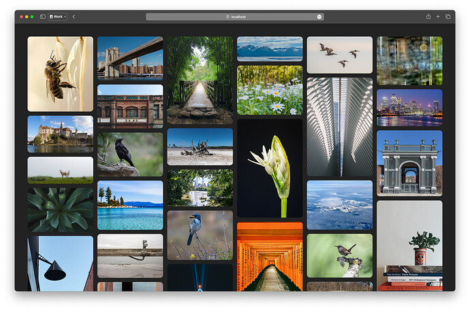Open a new tab with plus icon

tap(438, 16)
